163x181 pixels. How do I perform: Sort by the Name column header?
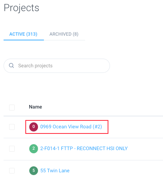point(36,107)
